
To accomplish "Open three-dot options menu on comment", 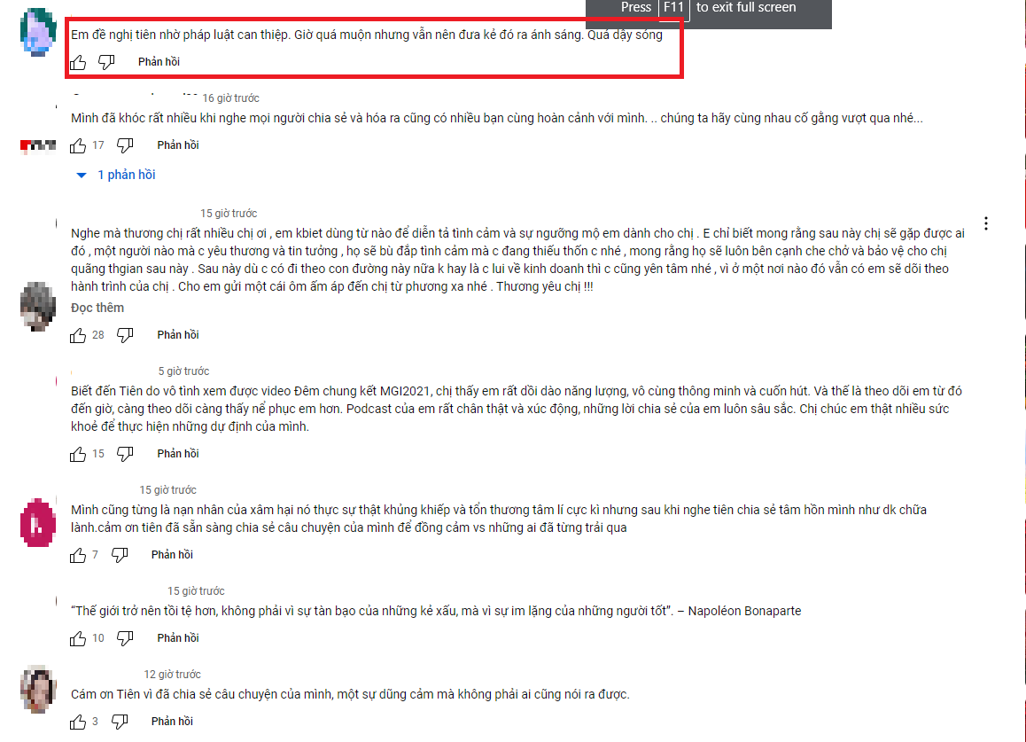I will pyautogui.click(x=985, y=223).
